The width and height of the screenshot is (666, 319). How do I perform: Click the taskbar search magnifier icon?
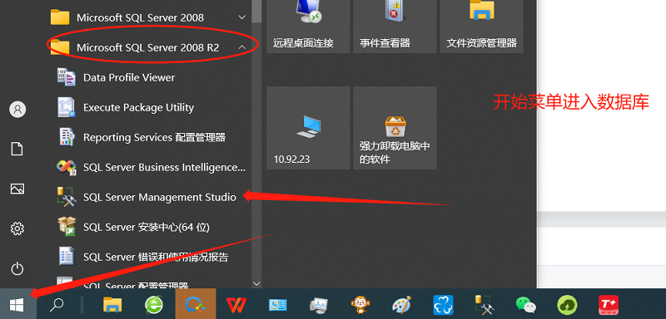pos(57,304)
